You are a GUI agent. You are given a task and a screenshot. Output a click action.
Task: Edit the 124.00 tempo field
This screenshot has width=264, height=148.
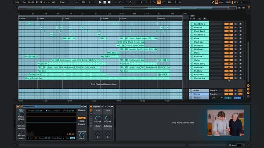31,2
